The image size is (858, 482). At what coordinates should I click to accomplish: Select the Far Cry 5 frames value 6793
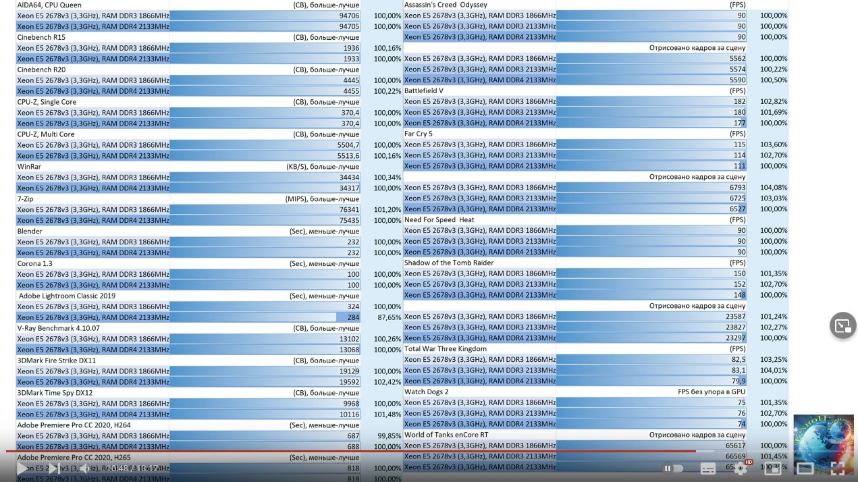coord(737,188)
